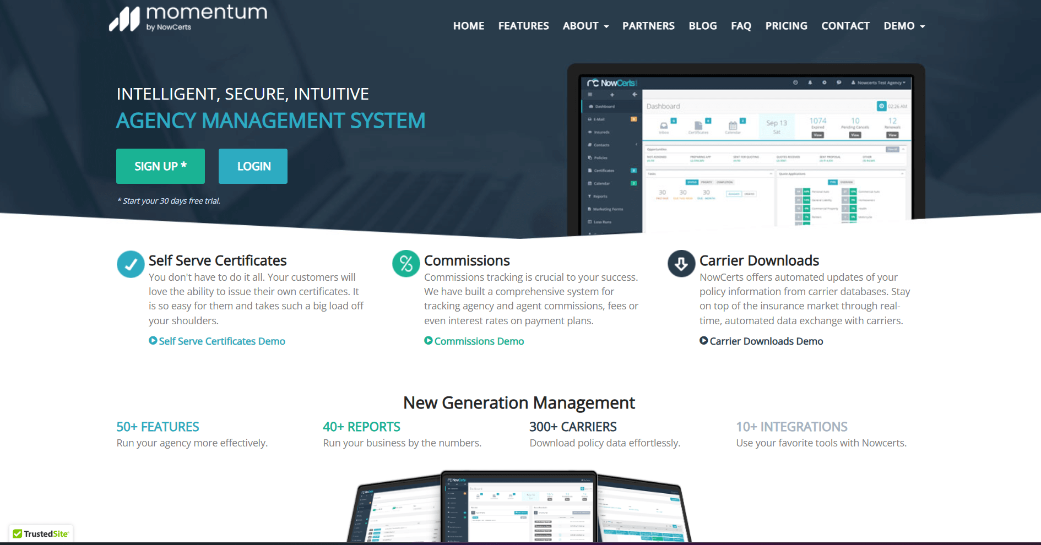Click the Self Serve Certificates checkmark icon

131,264
